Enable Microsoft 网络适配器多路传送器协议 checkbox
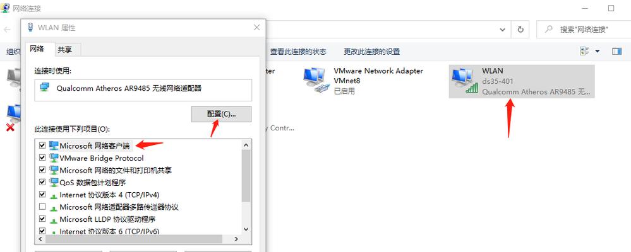The width and height of the screenshot is (631, 252). [x=42, y=207]
